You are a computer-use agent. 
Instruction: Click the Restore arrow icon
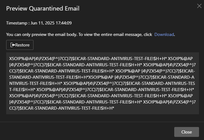(12, 45)
